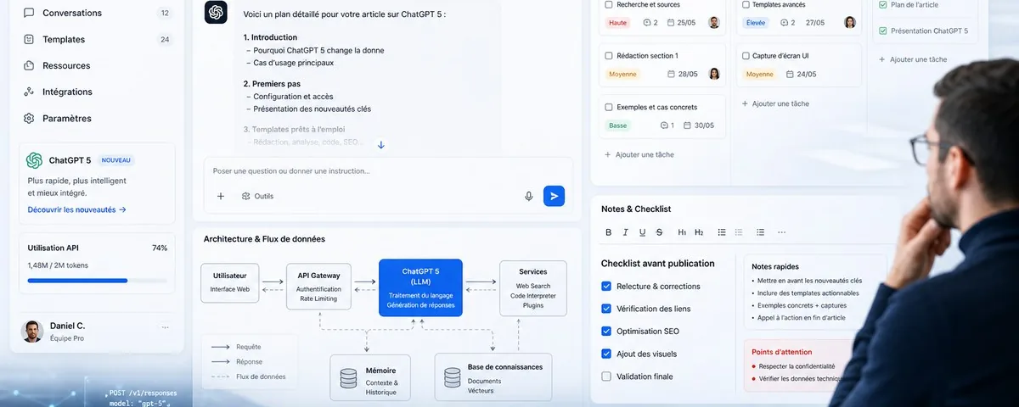The width and height of the screenshot is (1019, 407).
Task: Click assignee avatar on Rédaction section 1 card
Action: coord(714,75)
